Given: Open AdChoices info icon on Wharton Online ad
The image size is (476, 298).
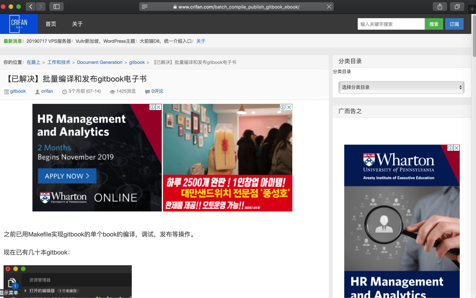Looking at the screenshot, I should 152,107.
